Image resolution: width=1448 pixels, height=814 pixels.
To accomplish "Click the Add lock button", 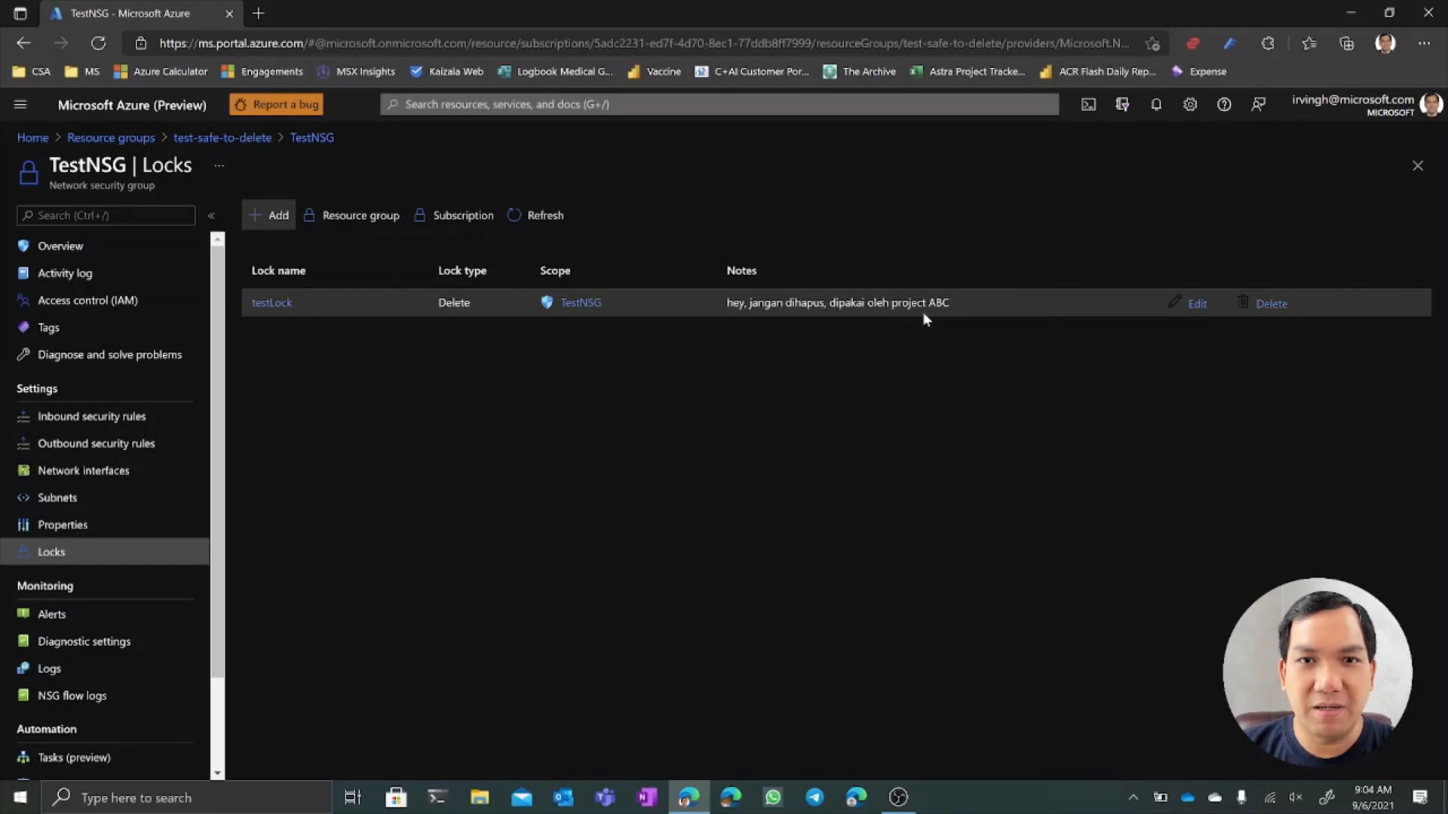I will pos(269,215).
